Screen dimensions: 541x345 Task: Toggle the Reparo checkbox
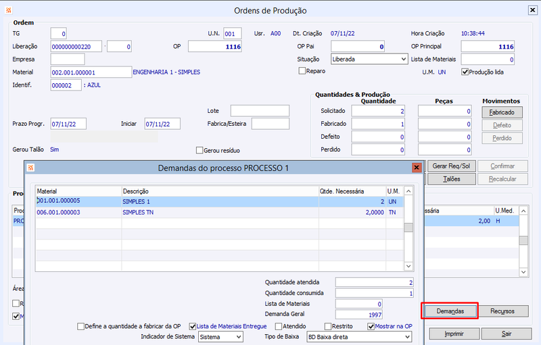[302, 71]
